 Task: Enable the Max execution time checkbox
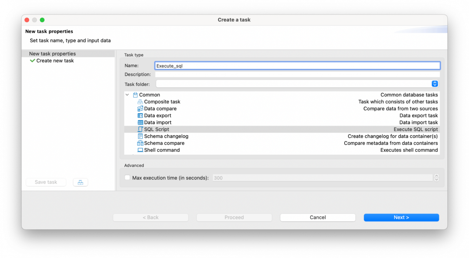tap(127, 177)
